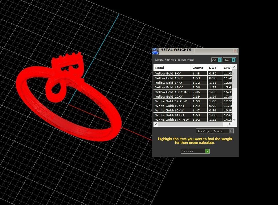Click the metal list scroll-down arrow
The image size is (278, 205).
234,120
